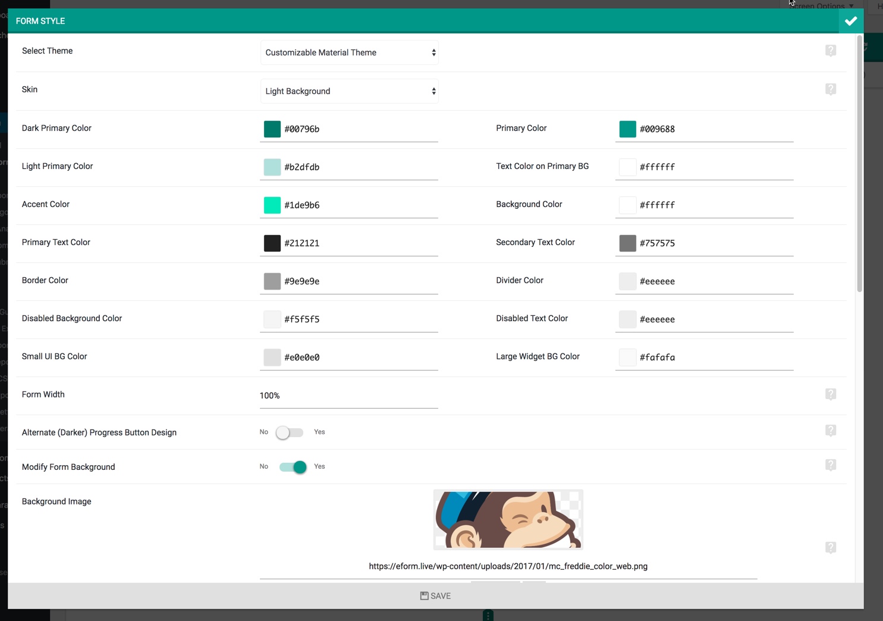Open help for Alternate Progress Button Design

[831, 430]
